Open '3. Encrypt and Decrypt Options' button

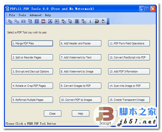pos(32,71)
